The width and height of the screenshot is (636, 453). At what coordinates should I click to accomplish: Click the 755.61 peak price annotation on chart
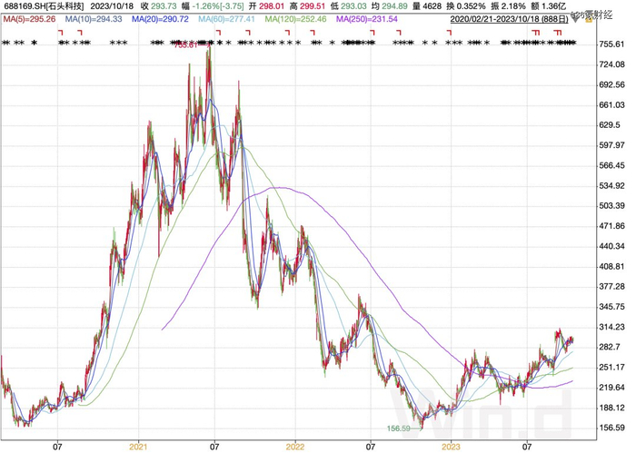point(185,45)
